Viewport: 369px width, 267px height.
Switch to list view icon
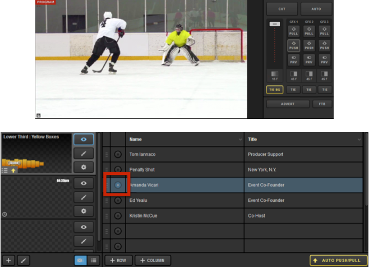pos(94,260)
